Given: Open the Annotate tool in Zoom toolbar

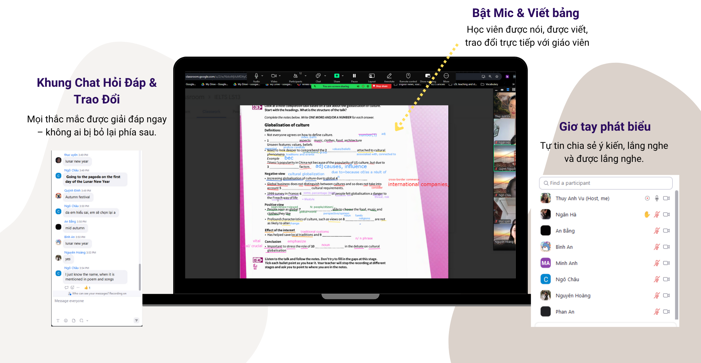Looking at the screenshot, I should (x=389, y=76).
